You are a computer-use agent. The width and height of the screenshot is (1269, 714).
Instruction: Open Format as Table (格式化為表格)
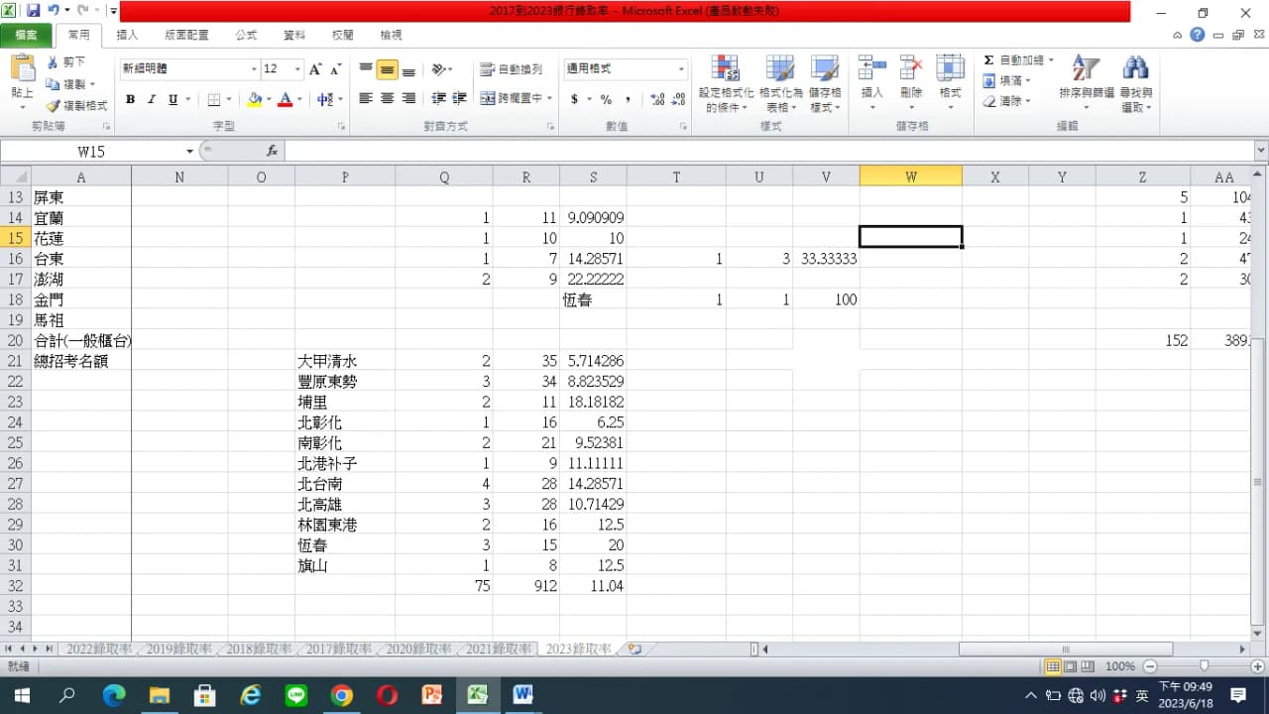point(781,83)
